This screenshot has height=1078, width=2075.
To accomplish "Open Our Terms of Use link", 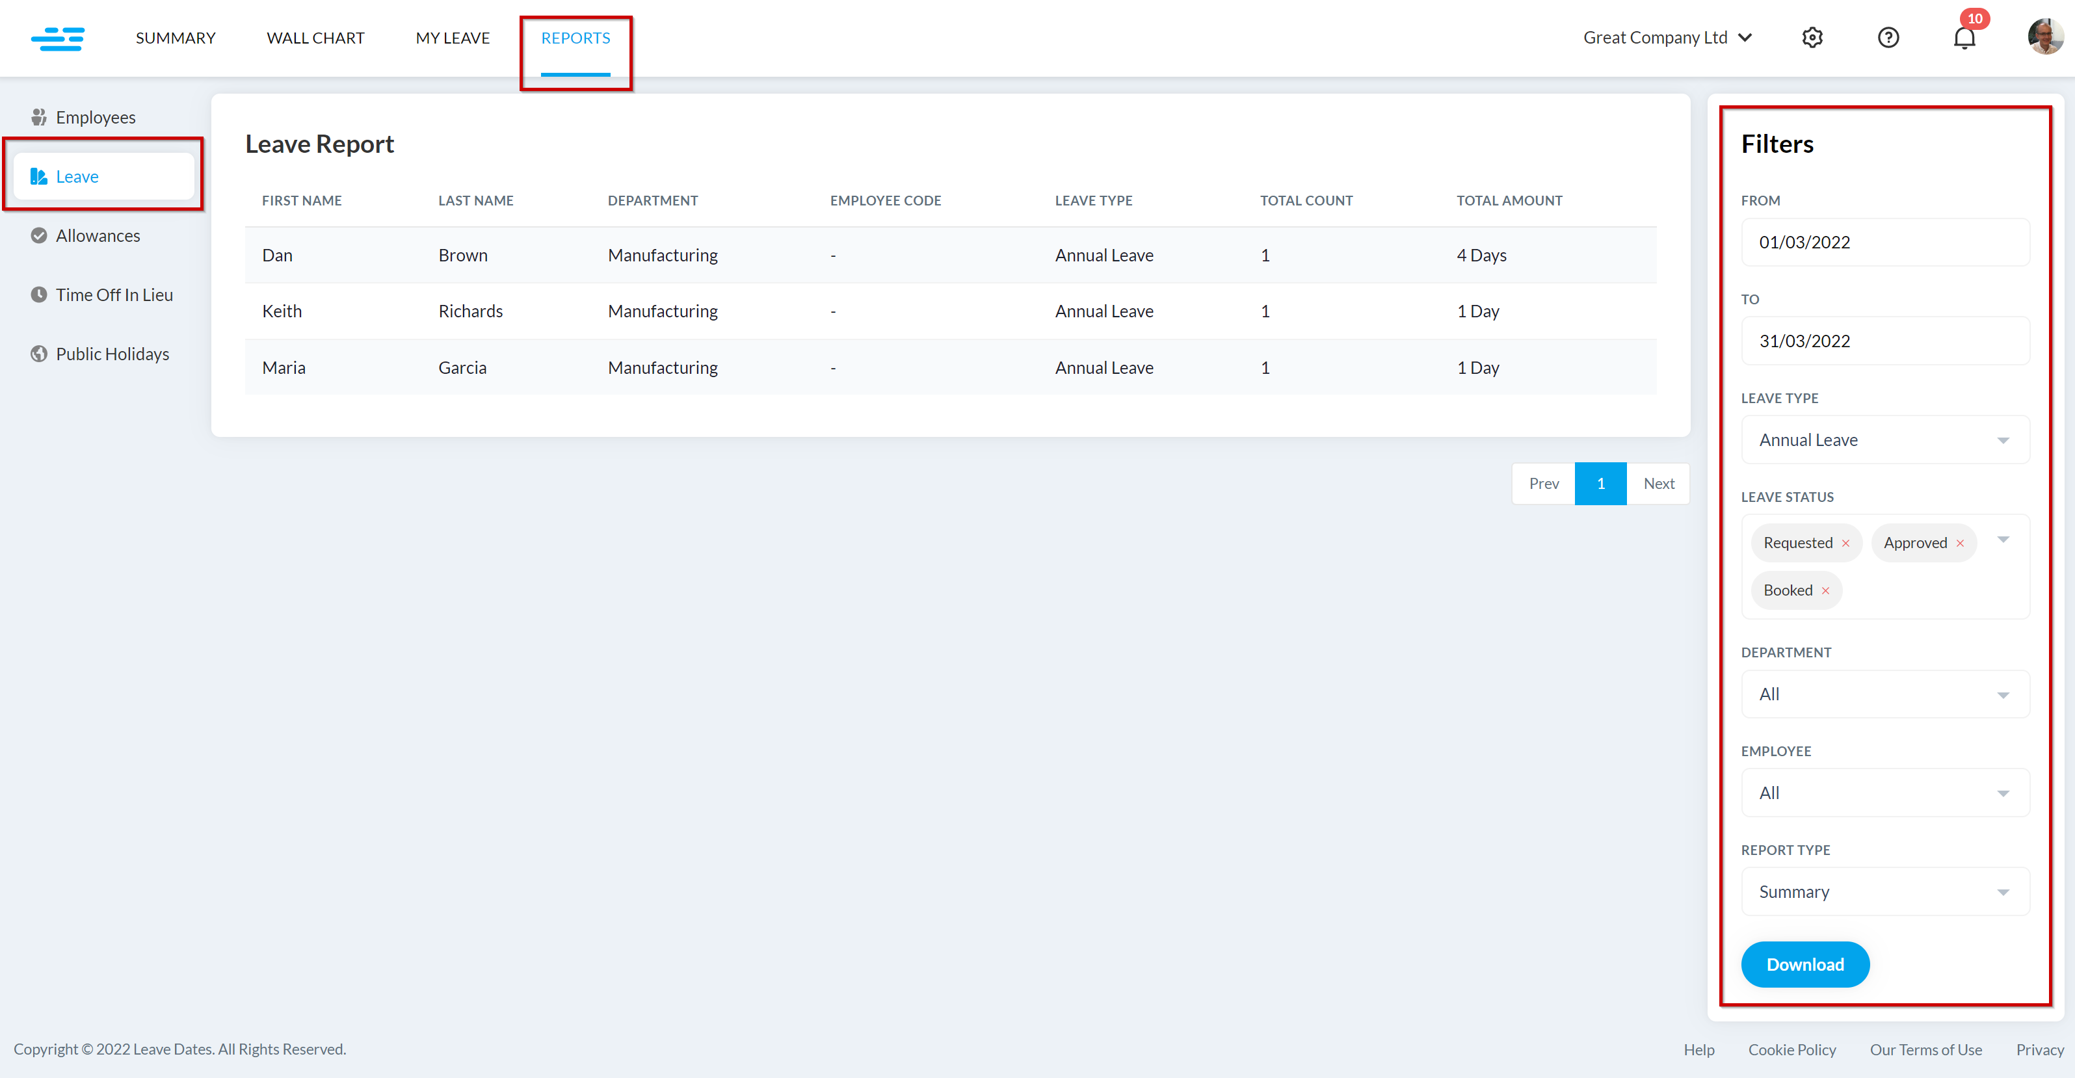I will pos(1925,1050).
